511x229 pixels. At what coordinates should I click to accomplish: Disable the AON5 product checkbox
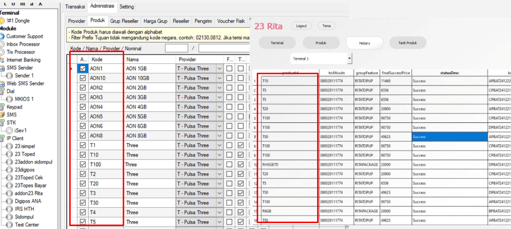[83, 117]
